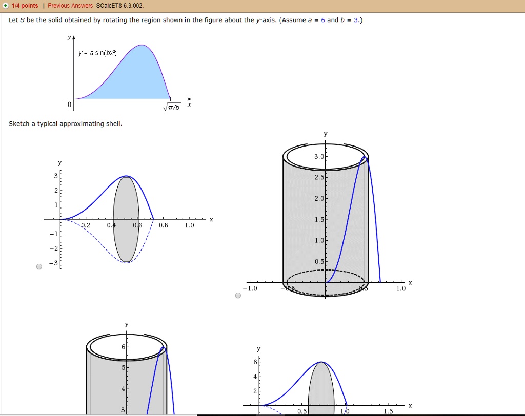Select the radio button for the cylinder shell with height 3.0
The width and height of the screenshot is (525, 416).
click(238, 295)
